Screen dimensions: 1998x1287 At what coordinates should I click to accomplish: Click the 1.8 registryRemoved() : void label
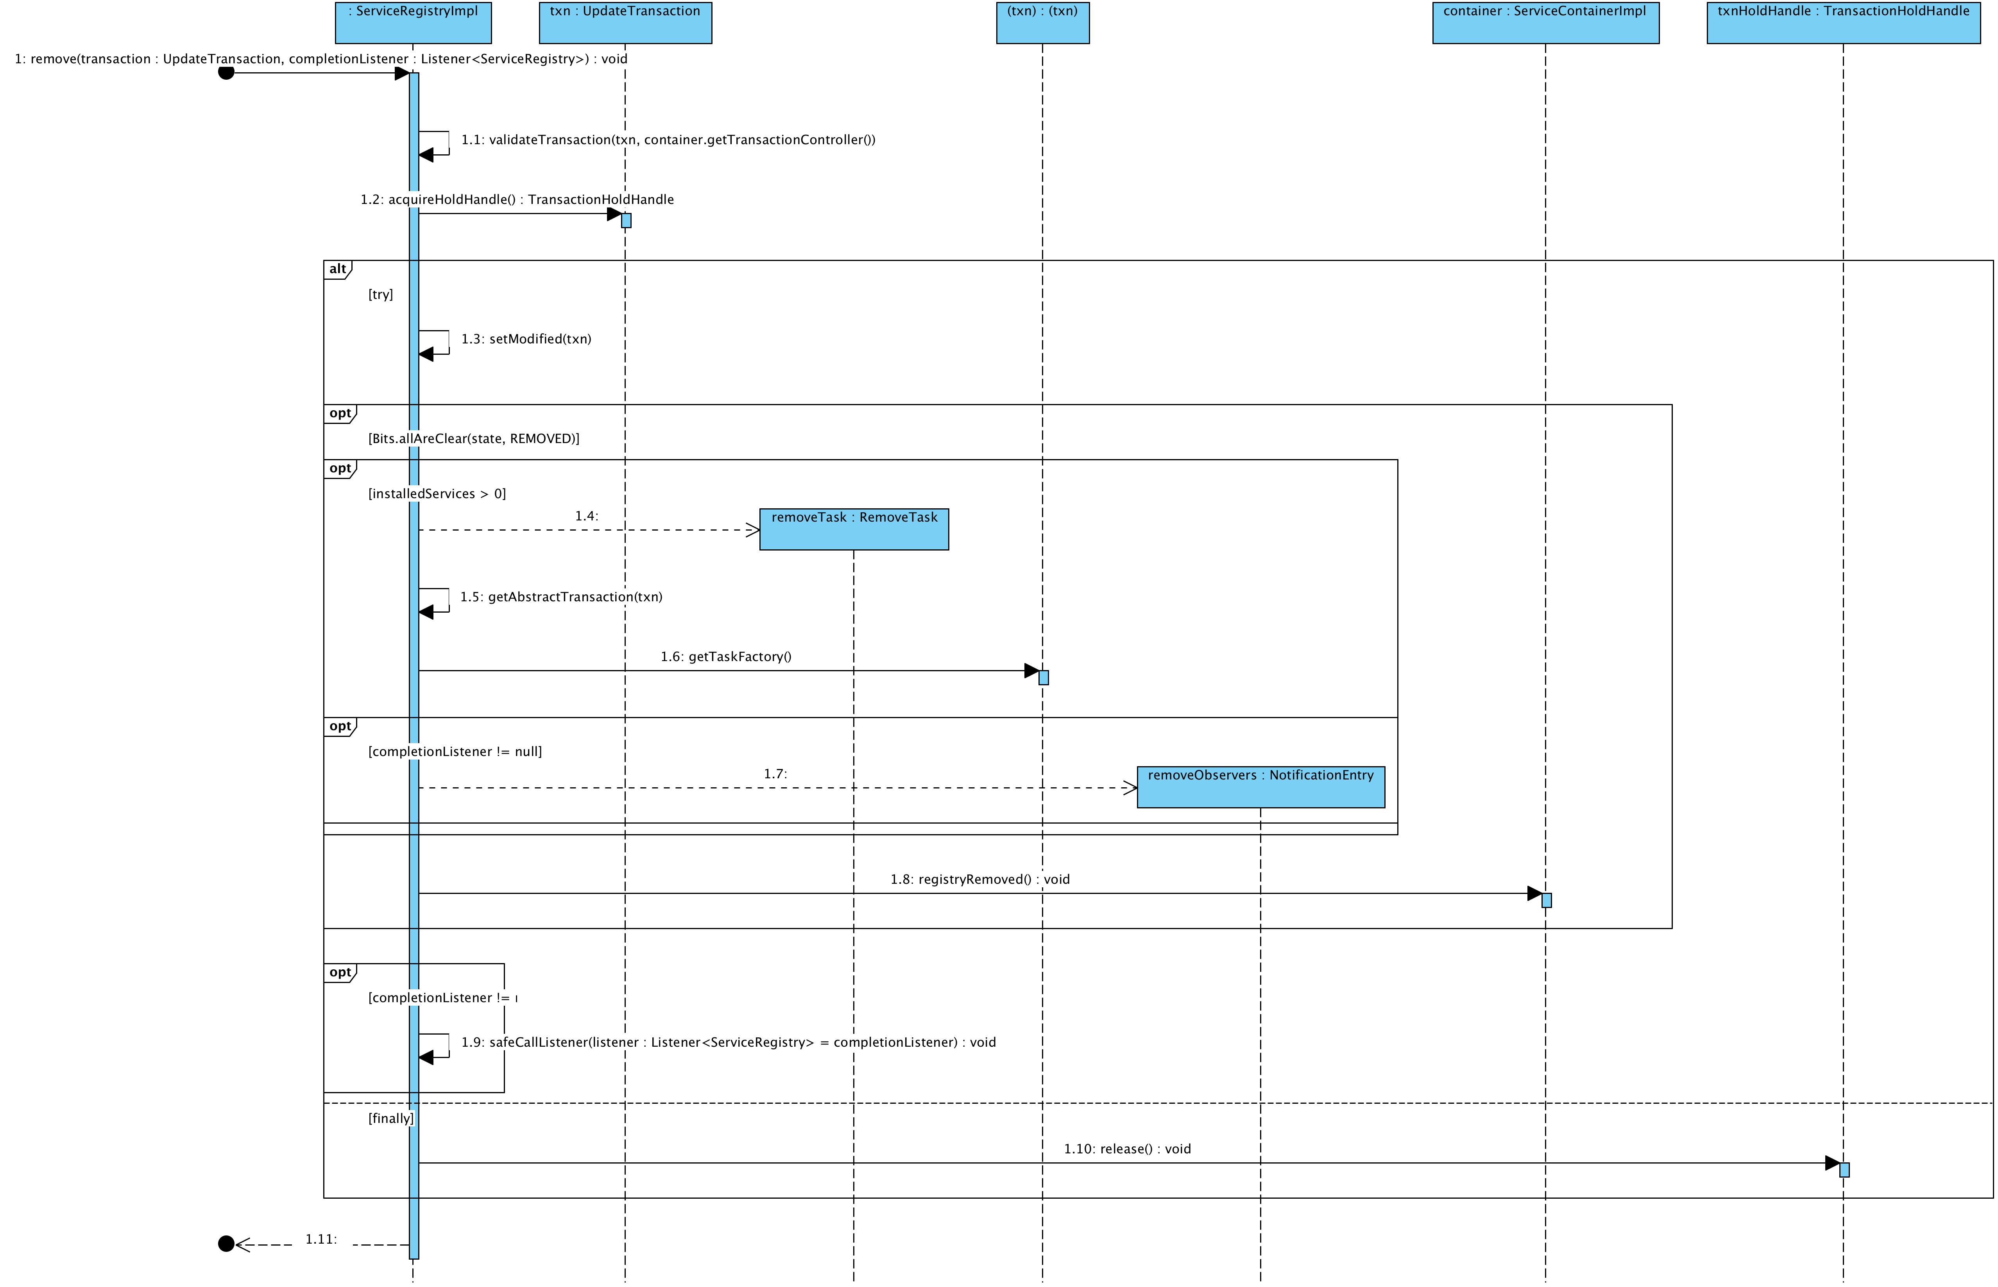980,879
